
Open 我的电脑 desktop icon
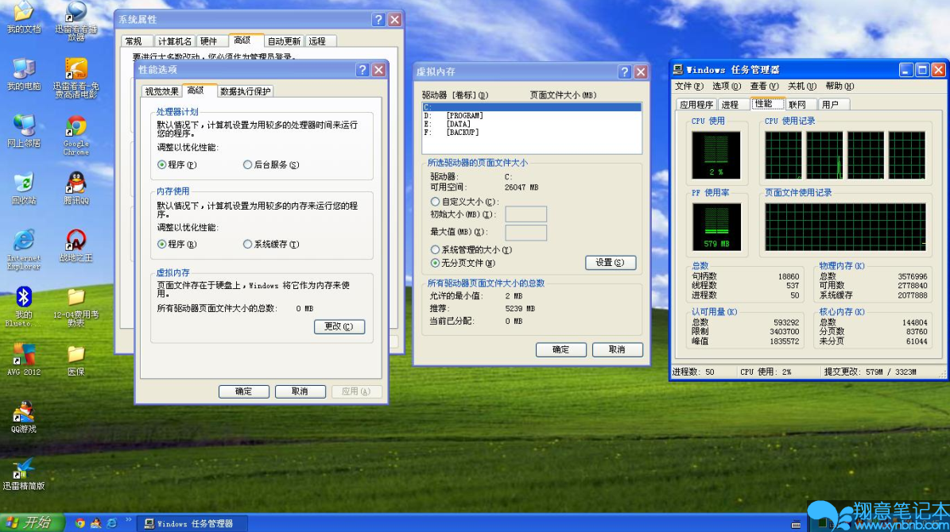(x=24, y=74)
